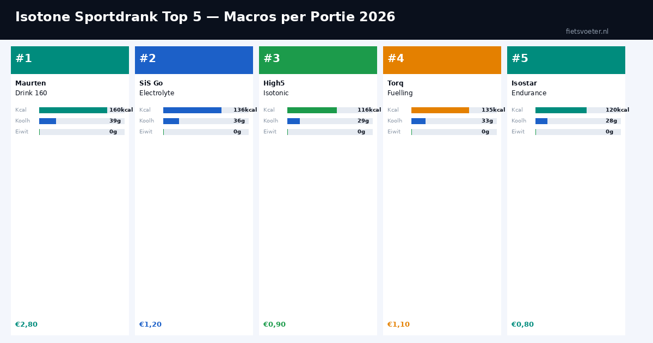Click the Isostar Kcal bar
Screen dimensions: 653x343
pyautogui.click(x=578, y=110)
